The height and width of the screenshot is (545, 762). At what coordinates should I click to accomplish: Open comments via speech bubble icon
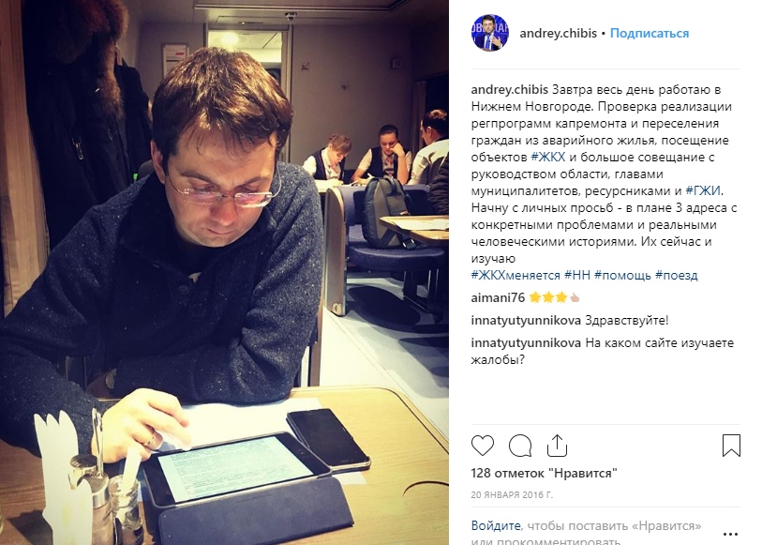click(519, 446)
